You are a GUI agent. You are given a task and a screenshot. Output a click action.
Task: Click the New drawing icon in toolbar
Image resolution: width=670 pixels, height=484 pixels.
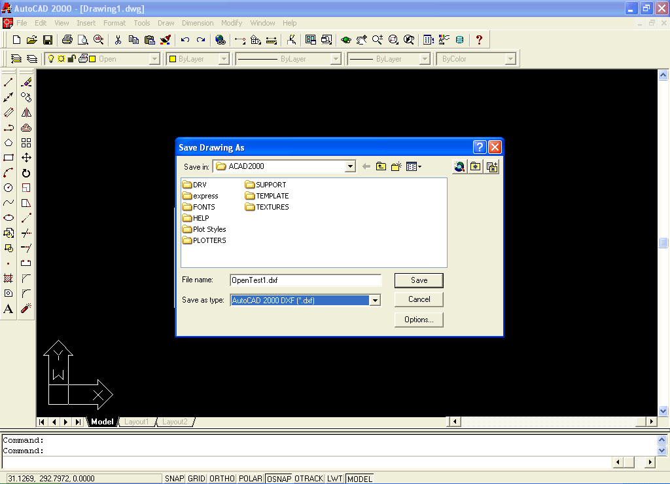(x=16, y=40)
